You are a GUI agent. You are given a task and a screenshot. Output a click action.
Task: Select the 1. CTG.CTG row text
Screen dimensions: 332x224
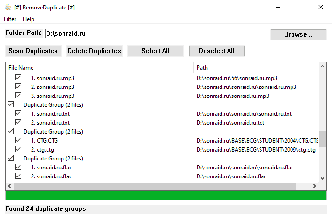(x=44, y=141)
